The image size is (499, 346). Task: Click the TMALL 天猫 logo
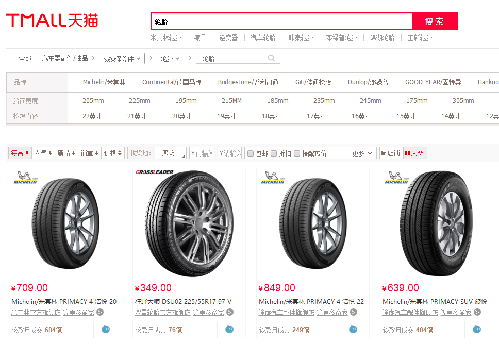coord(52,20)
